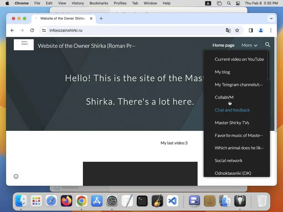Expand the tab search chevron in Chrome
The width and height of the screenshot is (283, 212).
click(271, 18)
